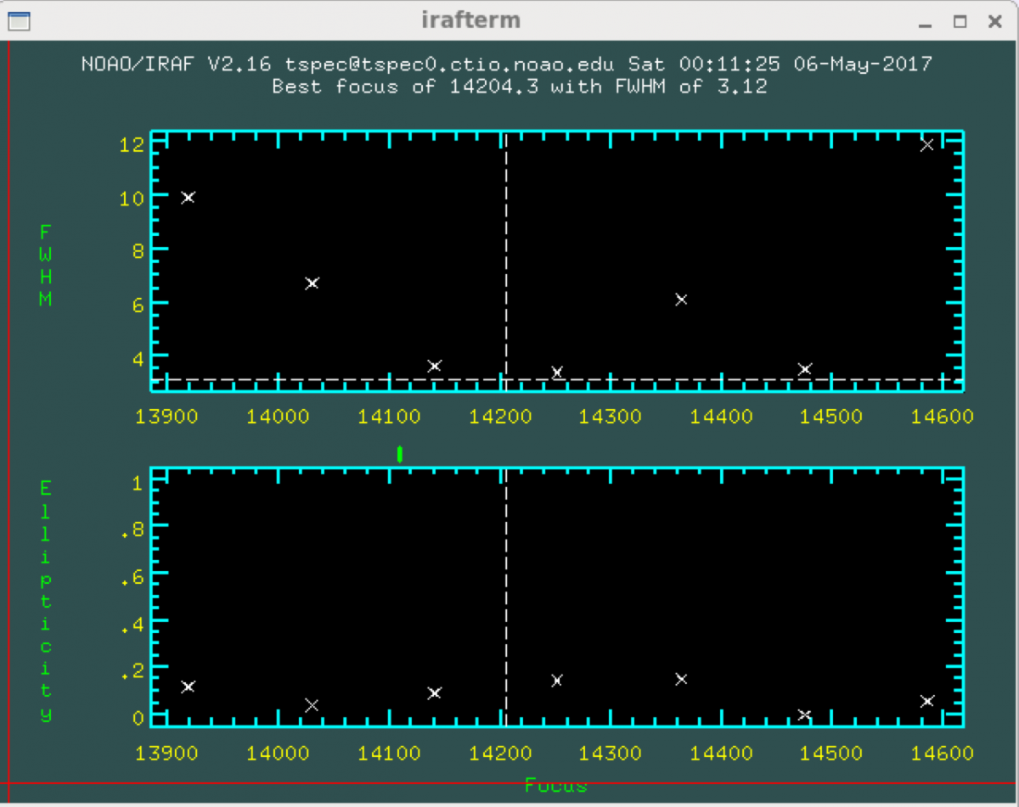Click 14100 label under the Ellipticity plot
The height and width of the screenshot is (807, 1019).
coord(391,753)
